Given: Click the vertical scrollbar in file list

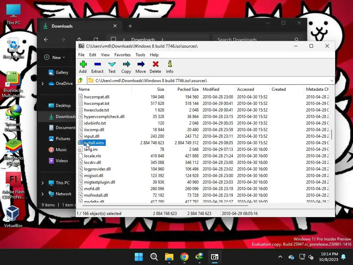Looking at the screenshot, I should click(x=332, y=134).
